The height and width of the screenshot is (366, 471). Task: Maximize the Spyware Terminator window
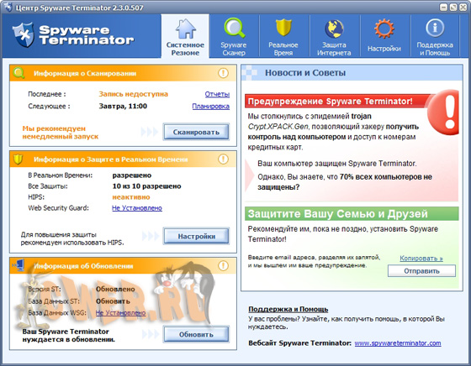pyautogui.click(x=453, y=8)
